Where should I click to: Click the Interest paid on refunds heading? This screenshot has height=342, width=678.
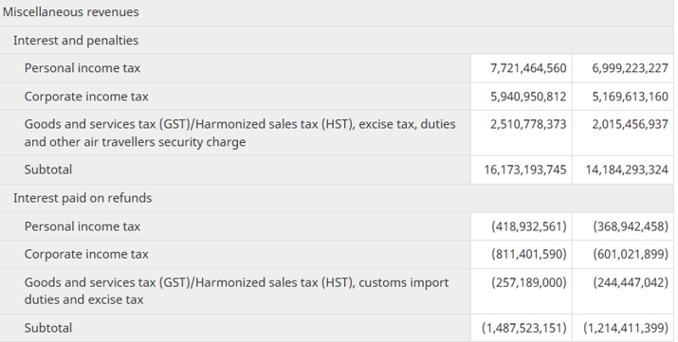pyautogui.click(x=82, y=198)
